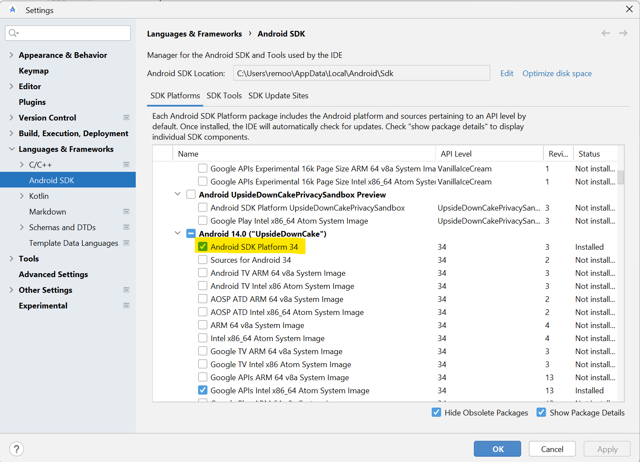Image resolution: width=640 pixels, height=462 pixels.
Task: Click project-level icon beside Version Control
Action: [x=127, y=117]
